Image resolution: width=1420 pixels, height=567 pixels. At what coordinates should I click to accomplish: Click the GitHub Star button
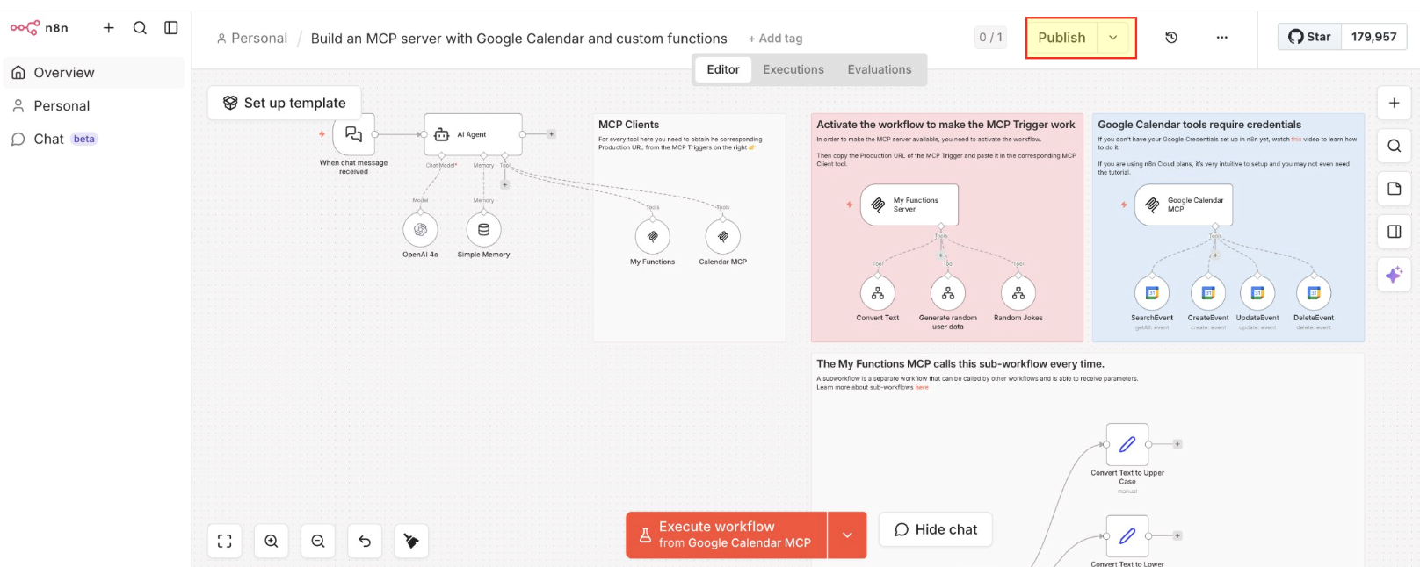tap(1309, 37)
